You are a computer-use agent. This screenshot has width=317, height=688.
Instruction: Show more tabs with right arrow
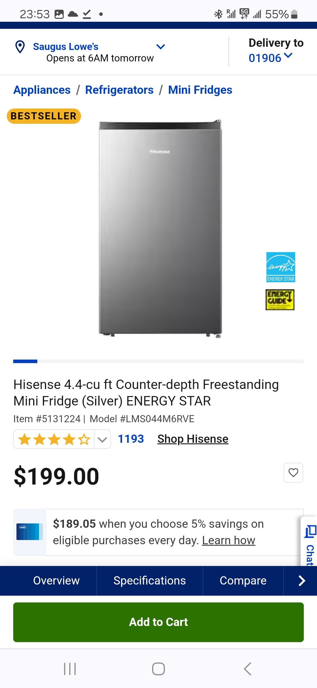point(301,581)
